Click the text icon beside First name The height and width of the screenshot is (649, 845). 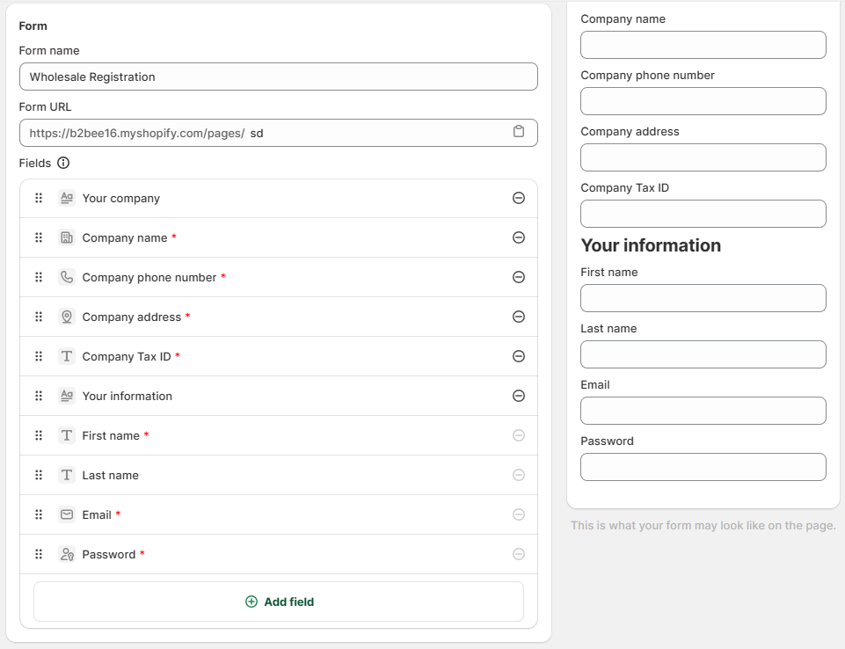tap(67, 435)
